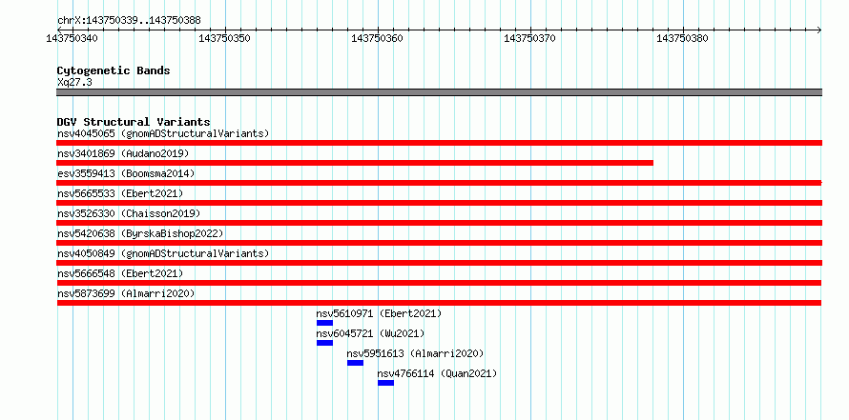Select the nsv3401869 red variant bar
The width and height of the screenshot is (849, 420).
pos(355,163)
